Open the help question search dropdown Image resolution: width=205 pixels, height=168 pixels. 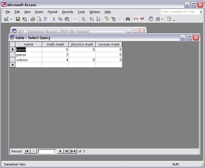point(201,12)
